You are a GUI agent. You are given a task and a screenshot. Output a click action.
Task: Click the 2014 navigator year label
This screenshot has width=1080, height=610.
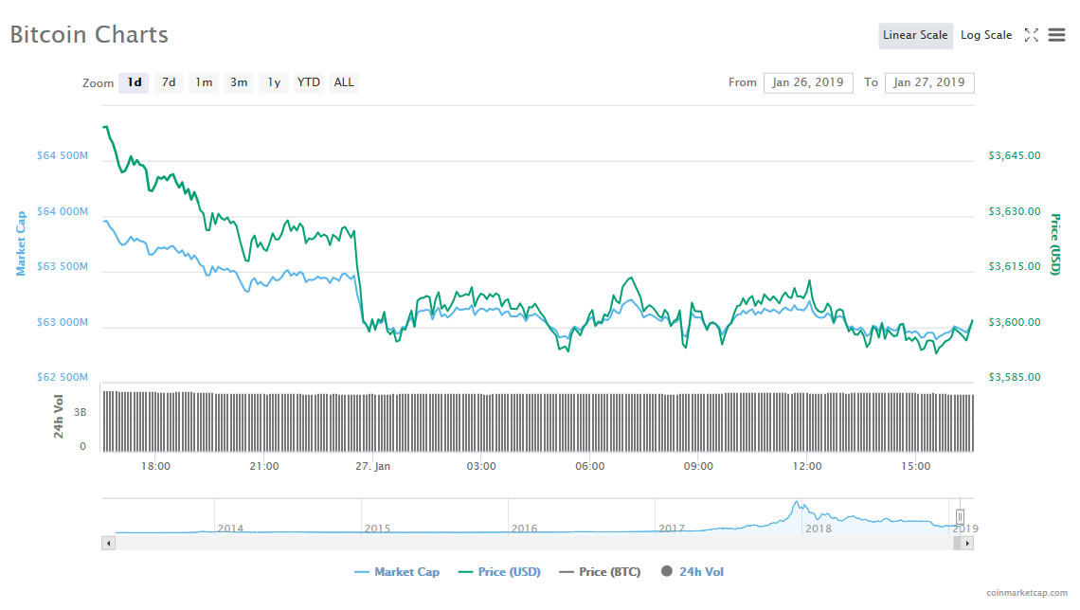coord(231,529)
